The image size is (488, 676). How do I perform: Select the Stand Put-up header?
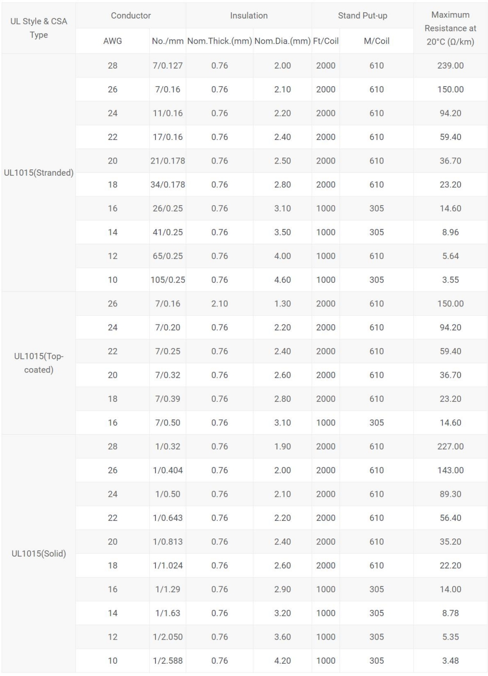click(x=362, y=16)
